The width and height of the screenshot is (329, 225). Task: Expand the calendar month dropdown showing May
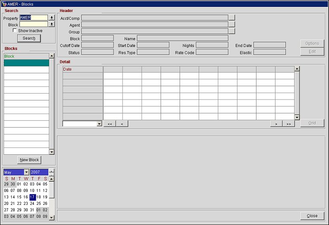(x=26, y=172)
